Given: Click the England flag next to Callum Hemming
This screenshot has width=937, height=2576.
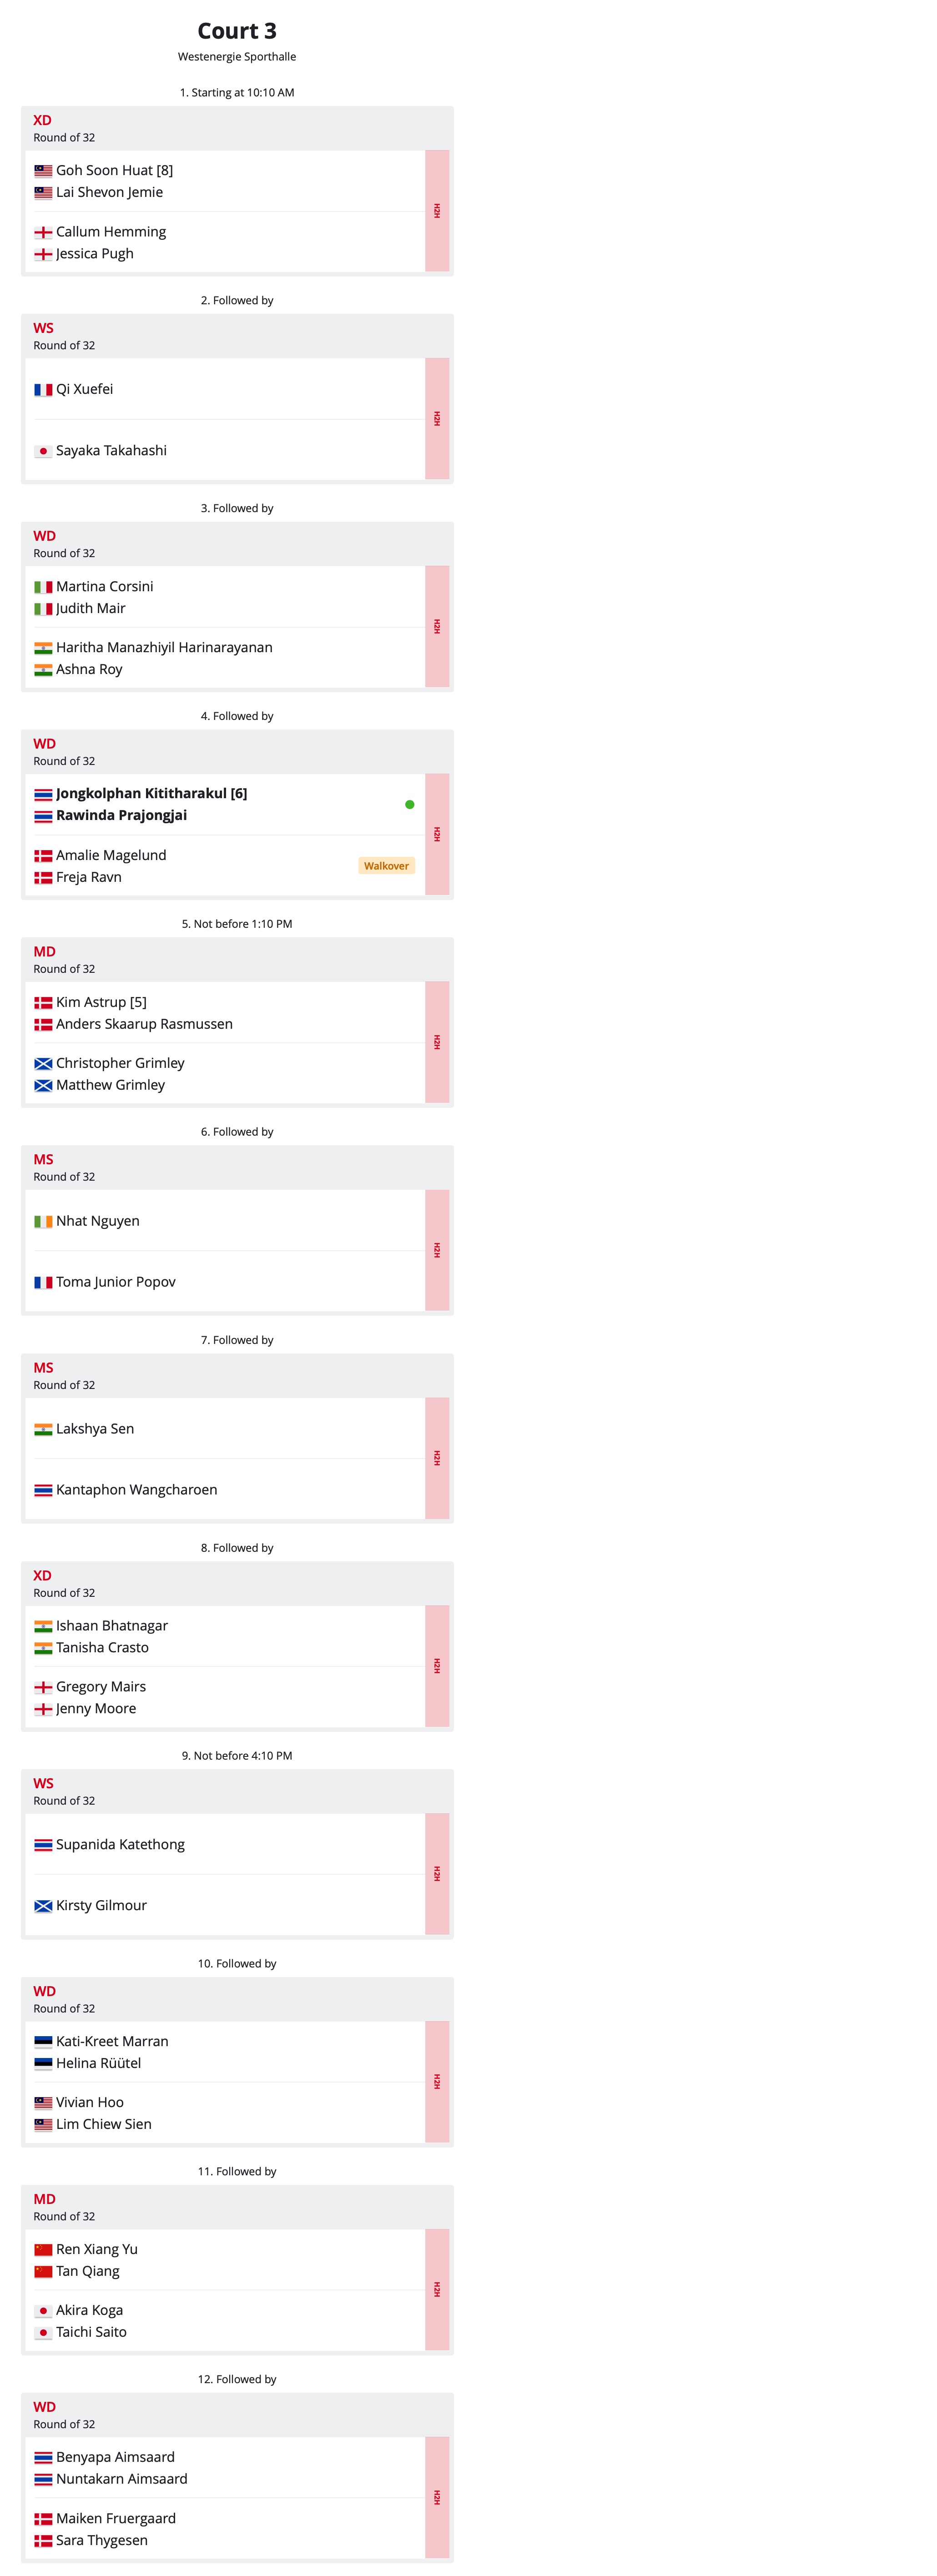Looking at the screenshot, I should click(x=43, y=232).
